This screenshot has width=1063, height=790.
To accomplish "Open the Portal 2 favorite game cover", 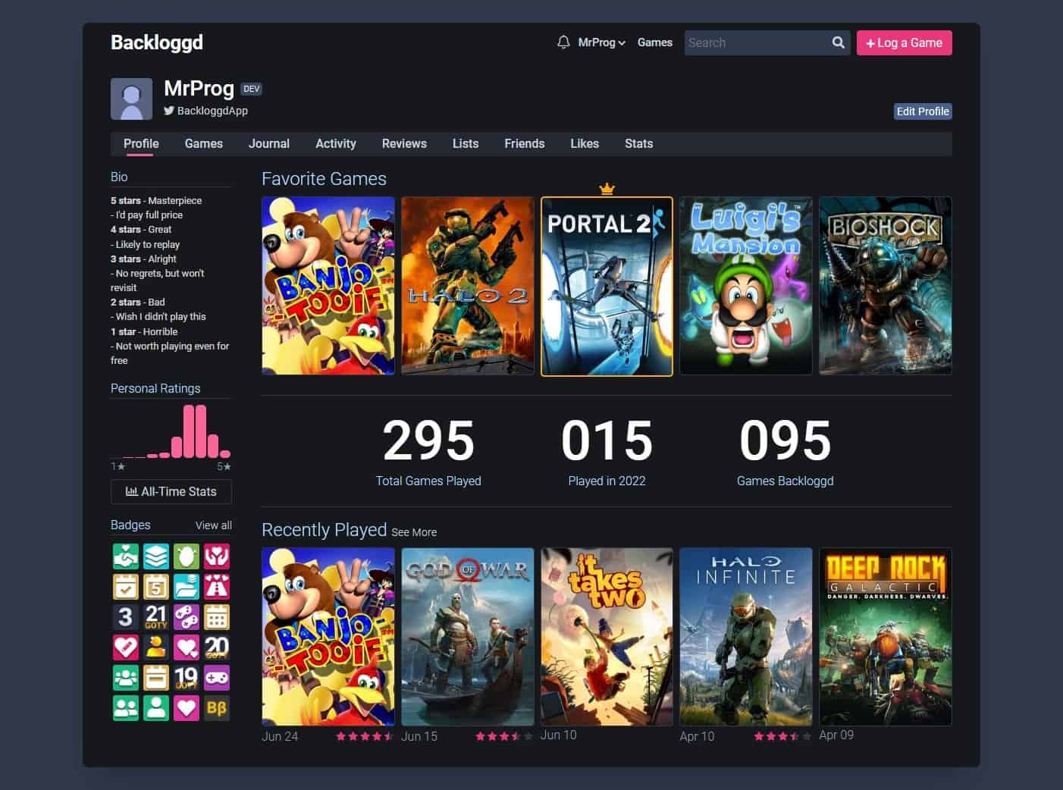I will click(x=607, y=286).
